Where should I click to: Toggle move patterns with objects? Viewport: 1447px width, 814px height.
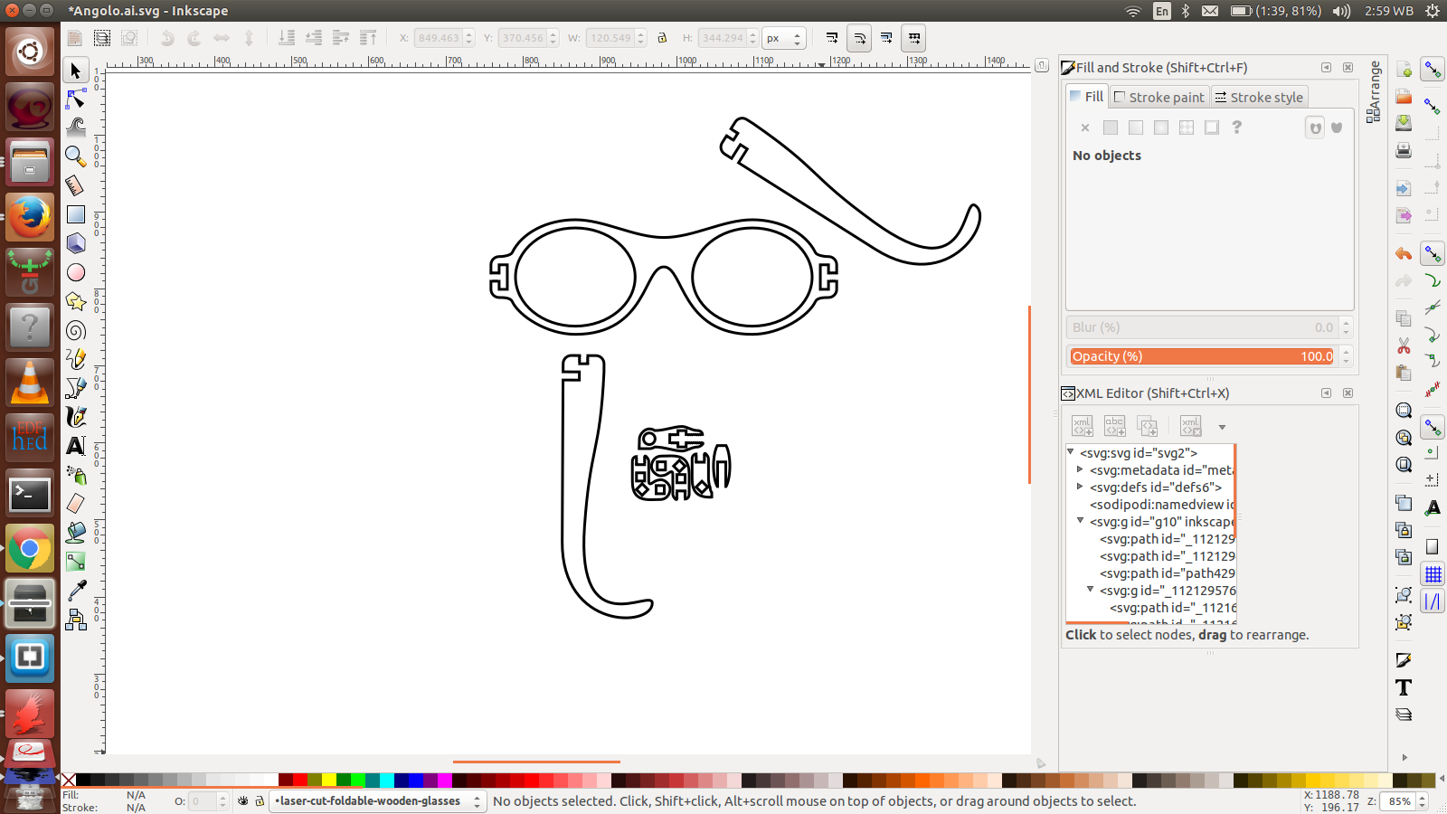tap(914, 38)
